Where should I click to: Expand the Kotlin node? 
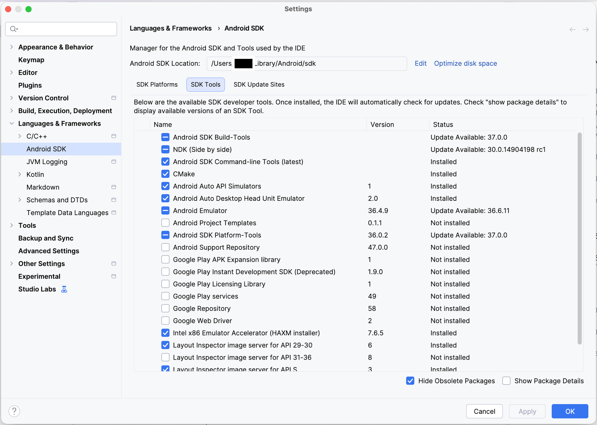(20, 174)
